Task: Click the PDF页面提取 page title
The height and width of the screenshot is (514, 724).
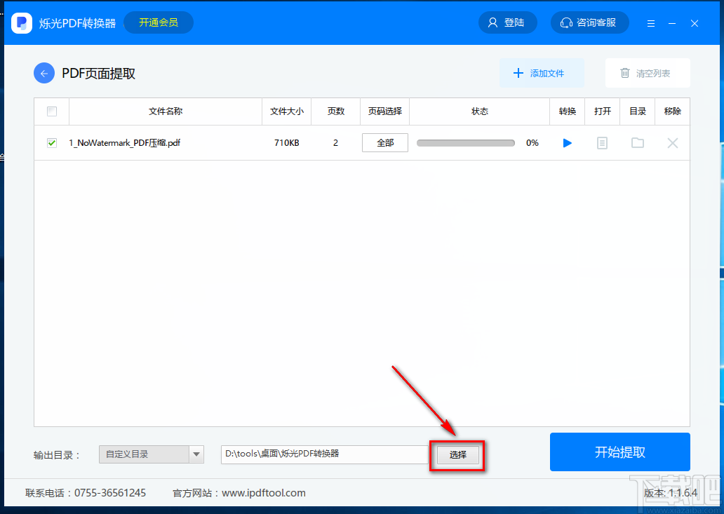Action: tap(98, 74)
